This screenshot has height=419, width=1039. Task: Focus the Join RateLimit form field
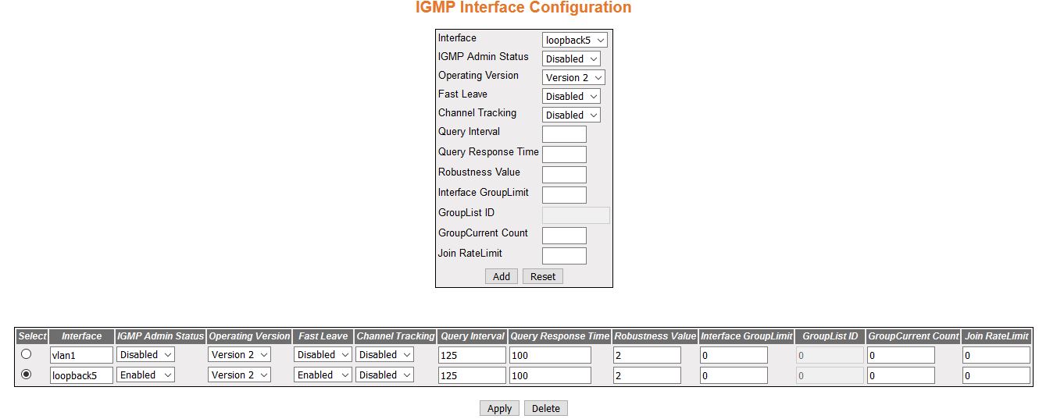[x=563, y=256]
